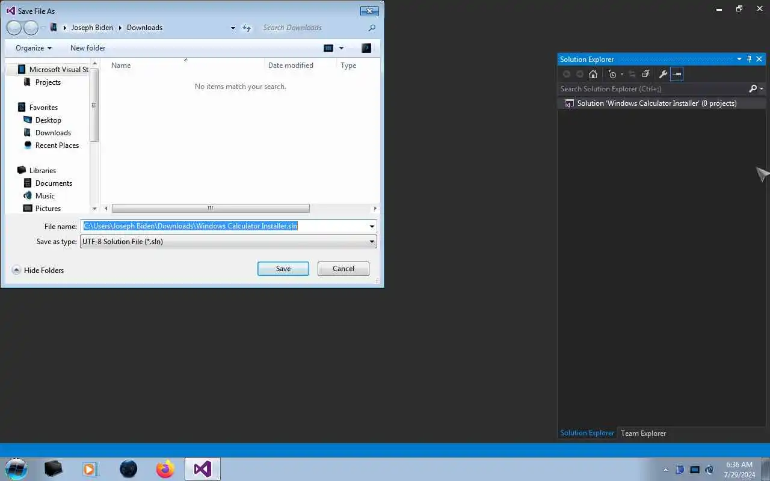Select Libraries in the navigation pane
This screenshot has width=770, height=481.
pos(37,171)
